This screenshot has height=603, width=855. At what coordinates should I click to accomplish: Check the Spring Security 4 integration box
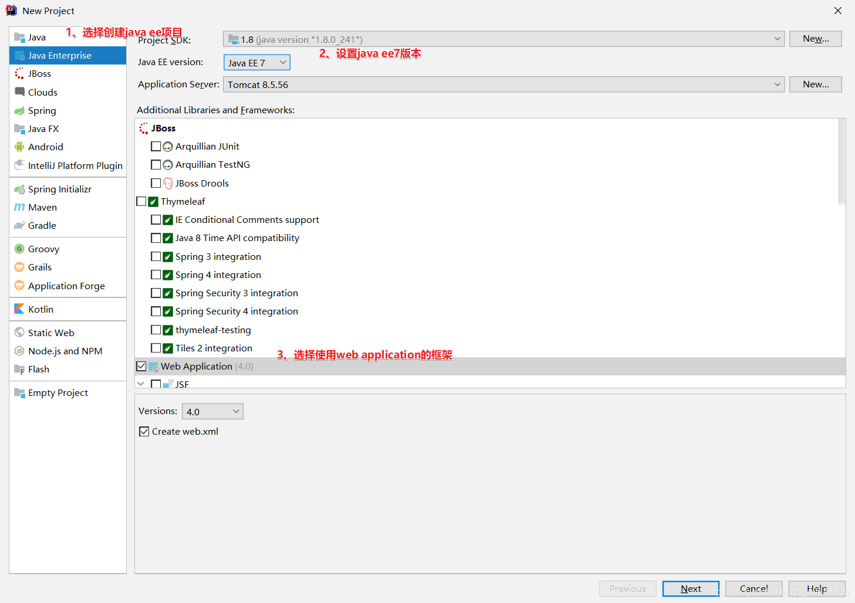[x=156, y=311]
